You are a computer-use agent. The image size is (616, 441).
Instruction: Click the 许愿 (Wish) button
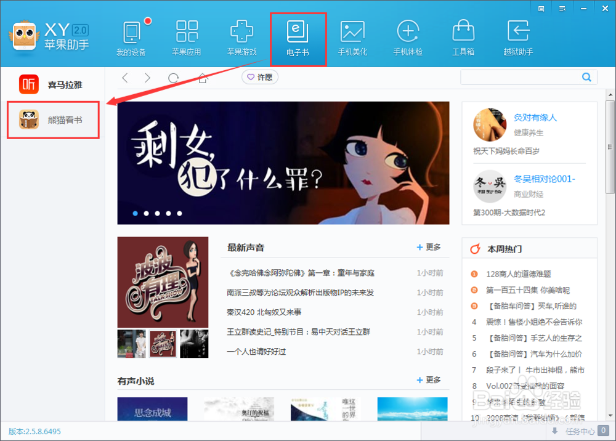[260, 77]
